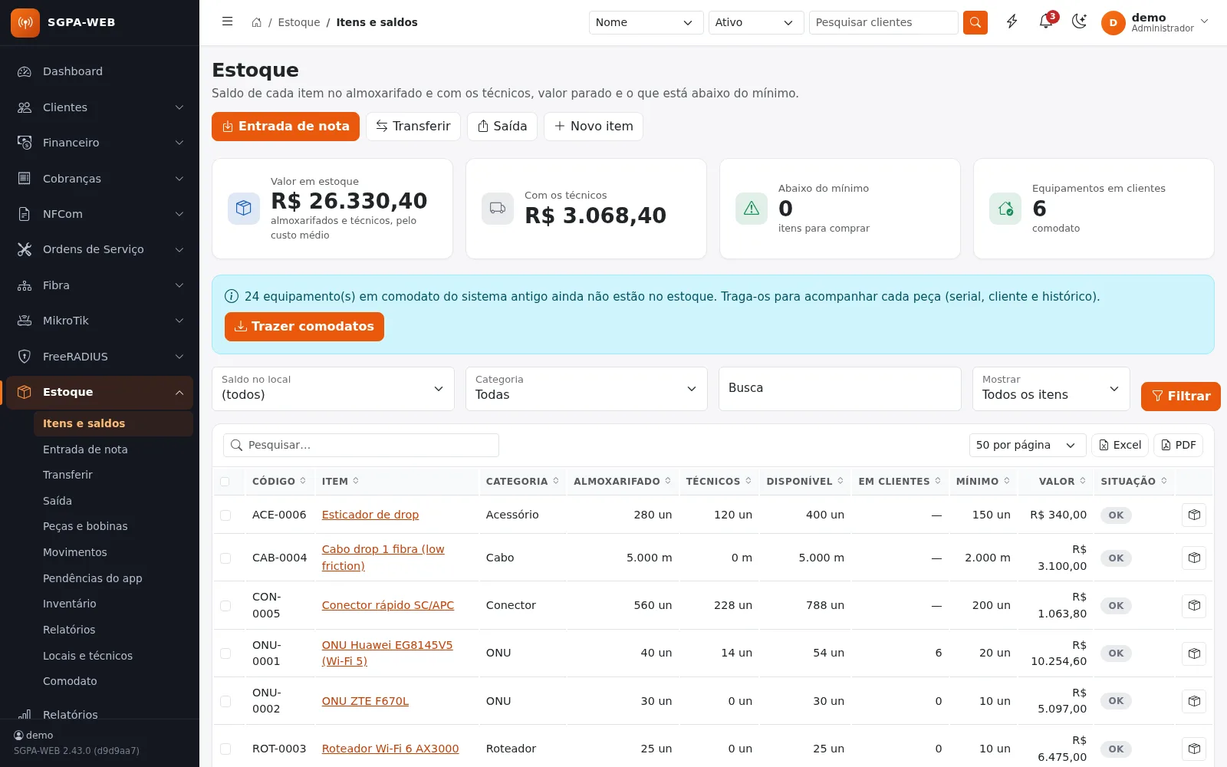Viewport: 1227px width, 767px height.
Task: Click the Abaixo do mínimo warning icon
Action: (752, 209)
